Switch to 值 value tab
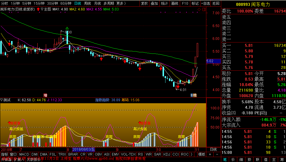 coord(266,160)
